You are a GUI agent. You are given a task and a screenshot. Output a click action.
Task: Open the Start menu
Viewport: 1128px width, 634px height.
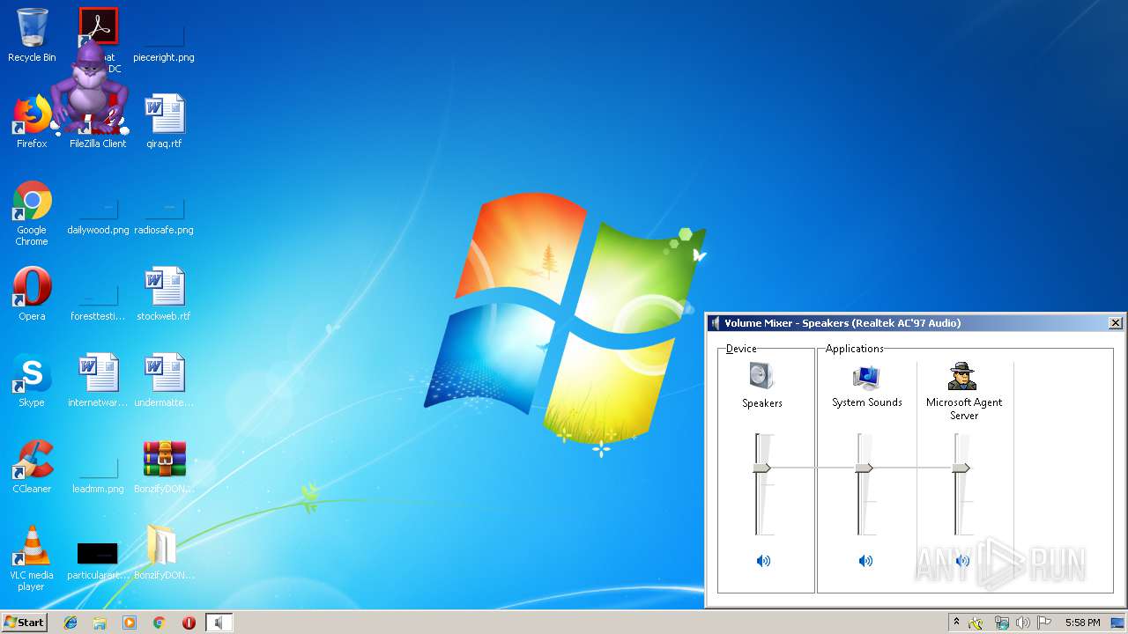point(24,623)
